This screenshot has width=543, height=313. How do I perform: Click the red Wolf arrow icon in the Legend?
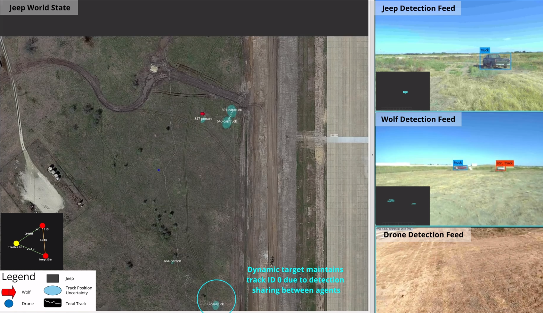coord(9,292)
